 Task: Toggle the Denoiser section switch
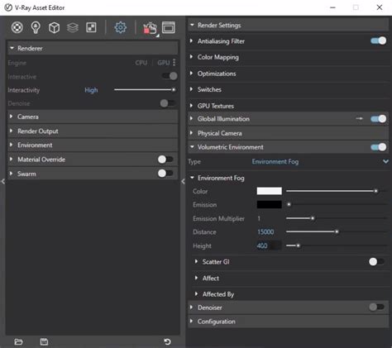click(x=376, y=307)
